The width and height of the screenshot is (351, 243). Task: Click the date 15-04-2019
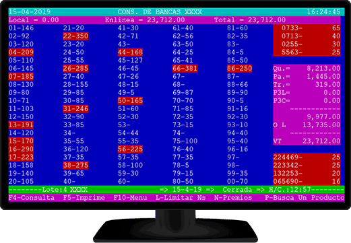click(30, 12)
